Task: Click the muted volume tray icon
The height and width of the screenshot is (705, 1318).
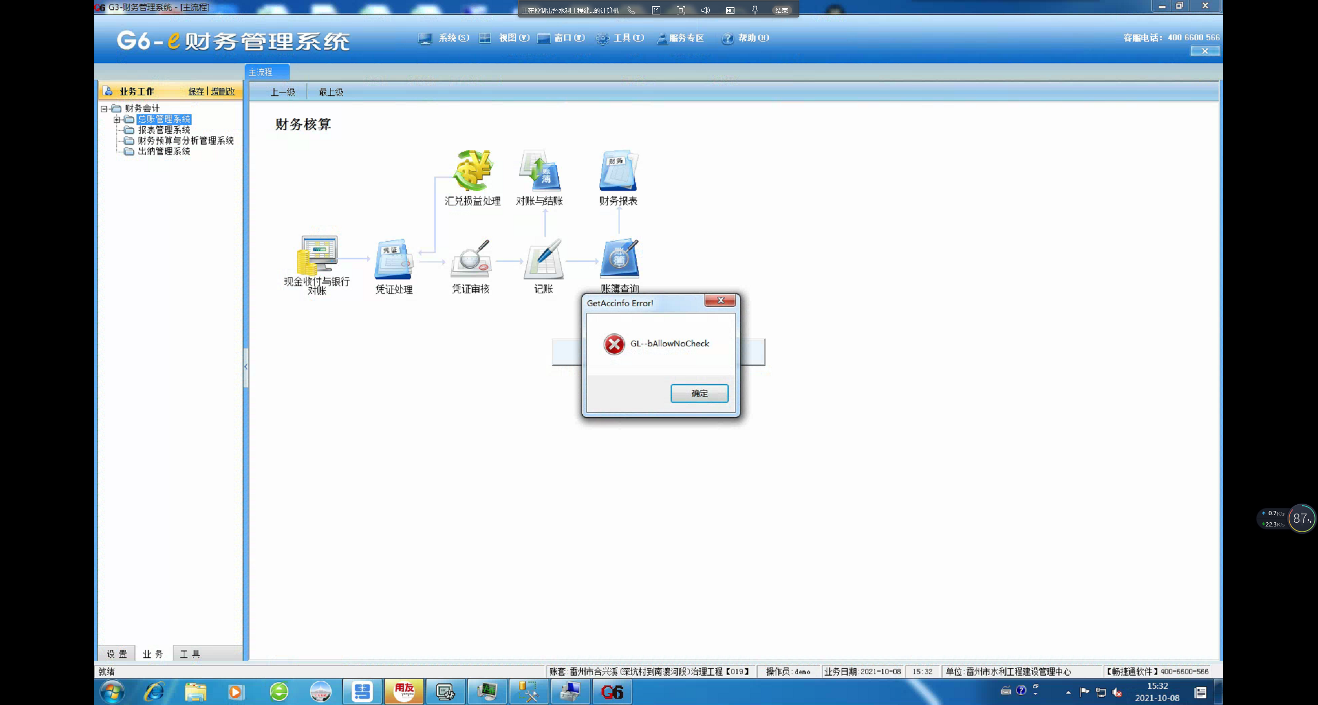Action: [1117, 692]
